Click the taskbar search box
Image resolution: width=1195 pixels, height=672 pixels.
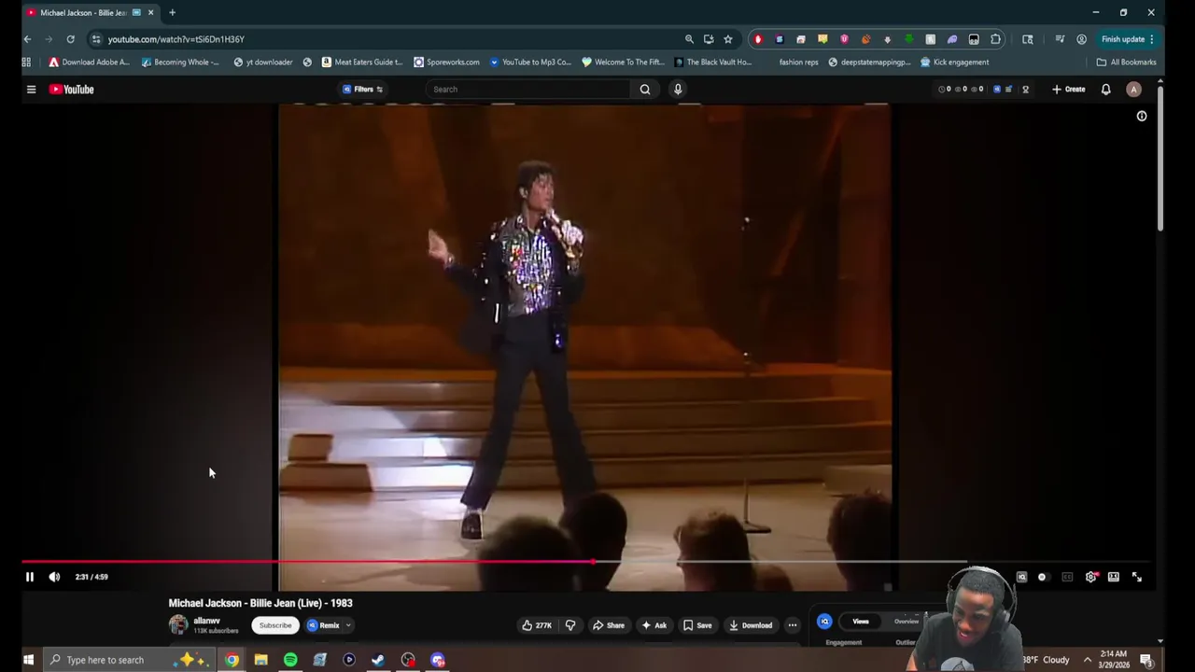pos(129,660)
